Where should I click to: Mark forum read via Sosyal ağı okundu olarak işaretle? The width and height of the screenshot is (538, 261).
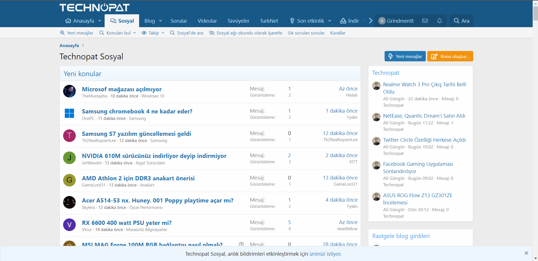pyautogui.click(x=246, y=33)
